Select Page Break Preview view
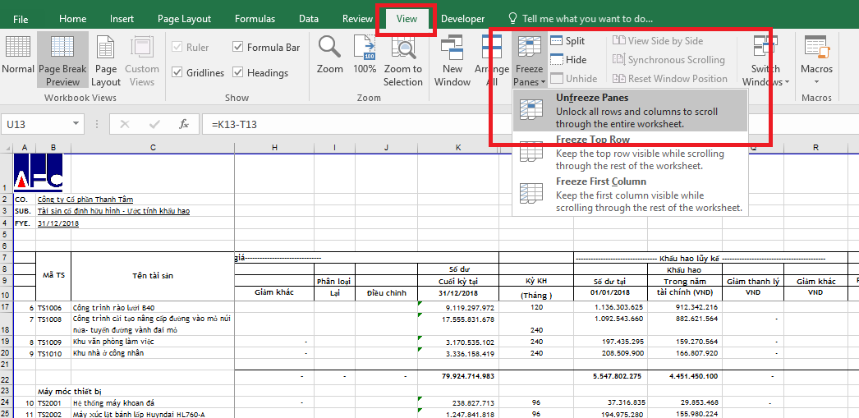This screenshot has height=418, width=859. (x=62, y=60)
